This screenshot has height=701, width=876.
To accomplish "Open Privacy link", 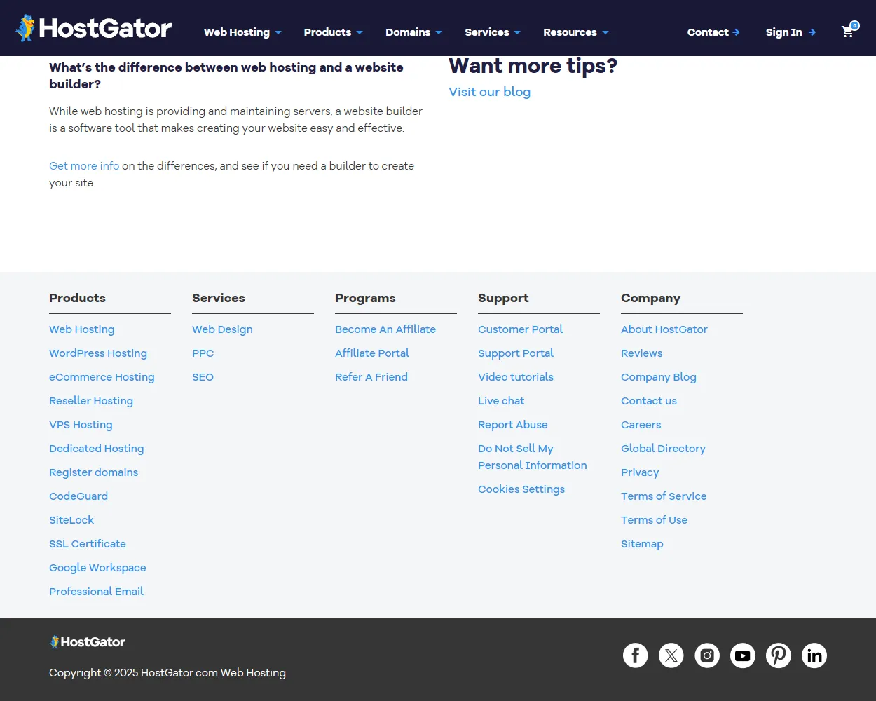I will (640, 472).
